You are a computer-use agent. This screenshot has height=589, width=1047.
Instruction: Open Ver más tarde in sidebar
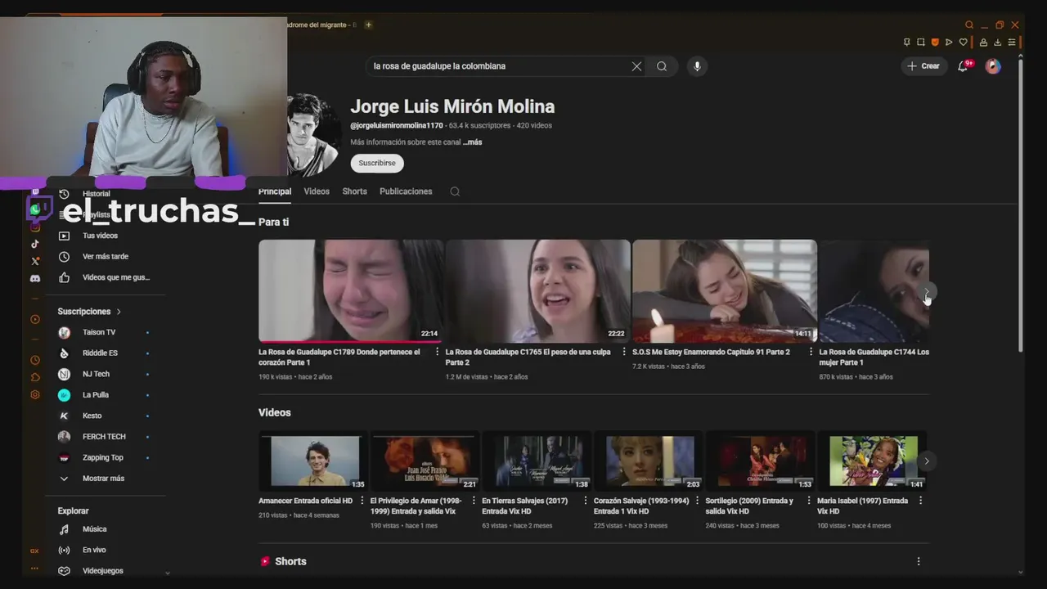pos(105,257)
